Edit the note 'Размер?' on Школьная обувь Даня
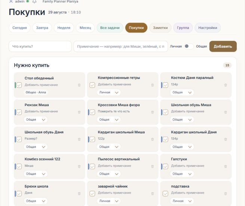The width and height of the screenshot is (245, 206). [31, 139]
